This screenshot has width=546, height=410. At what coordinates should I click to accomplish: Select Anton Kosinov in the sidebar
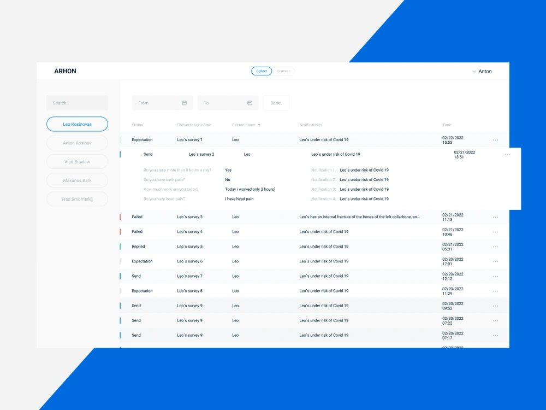(x=78, y=143)
